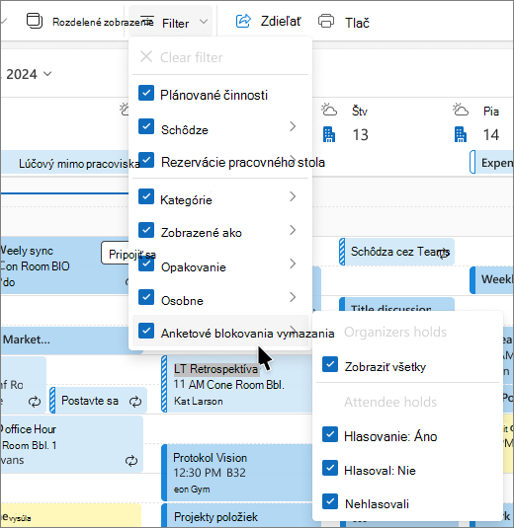Expand the Osobne submenu arrow

pyautogui.click(x=293, y=297)
